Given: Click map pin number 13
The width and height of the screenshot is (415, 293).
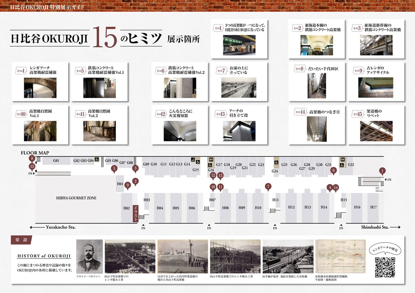Looking at the screenshot, I should point(221,176).
